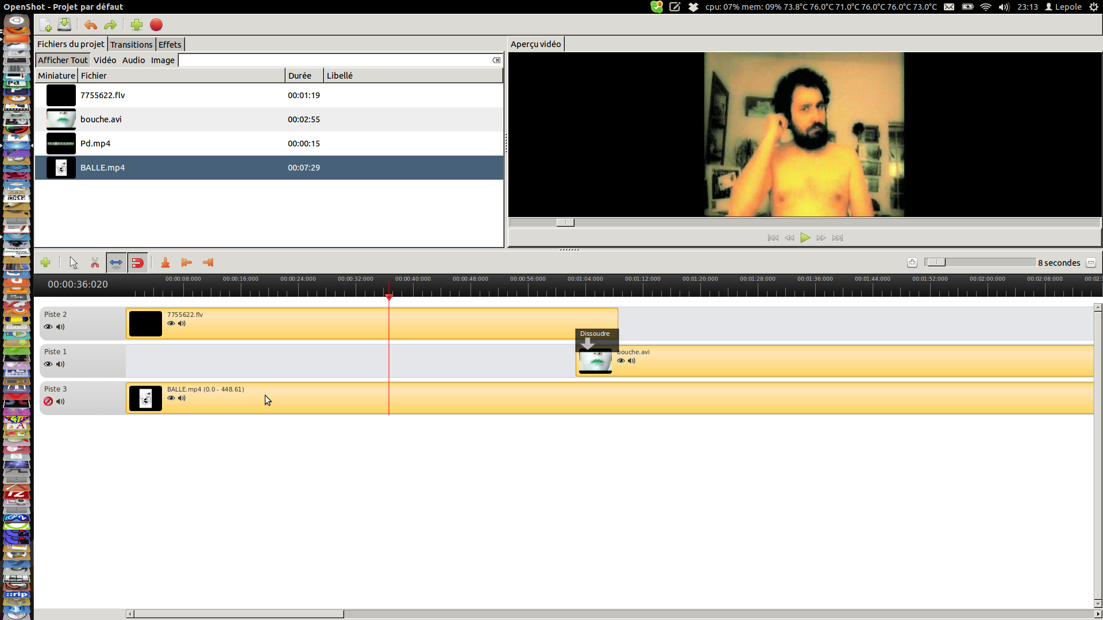Filter files by Vidéo
Viewport: 1103px width, 620px height.
(x=105, y=60)
